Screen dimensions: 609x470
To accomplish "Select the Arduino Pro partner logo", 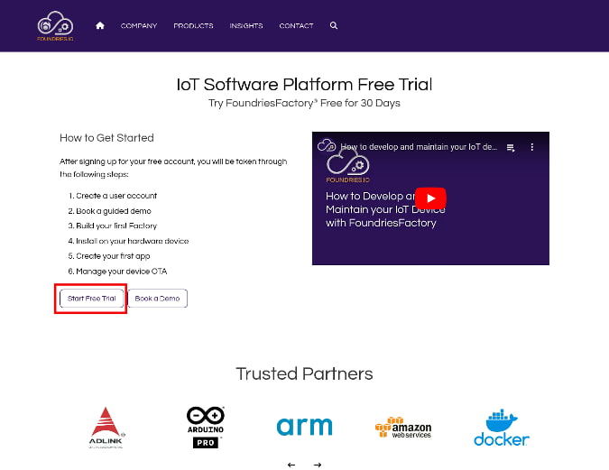I will click(205, 427).
